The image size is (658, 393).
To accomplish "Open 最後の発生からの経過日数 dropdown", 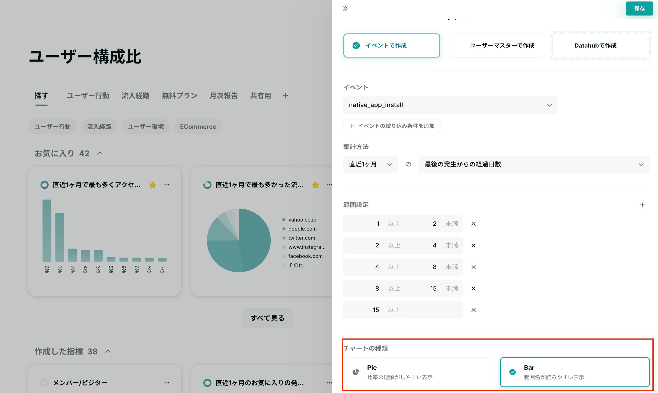I will pos(534,164).
